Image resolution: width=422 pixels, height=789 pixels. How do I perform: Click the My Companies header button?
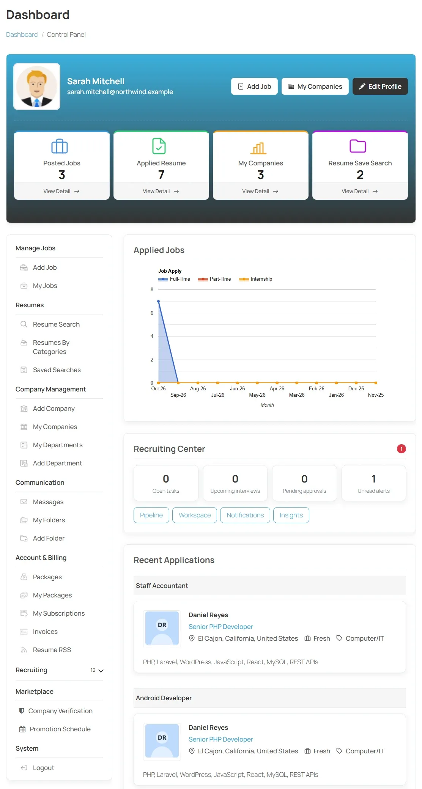[x=315, y=86]
